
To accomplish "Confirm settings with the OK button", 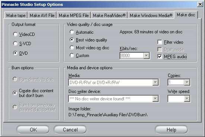I will [33, 130].
